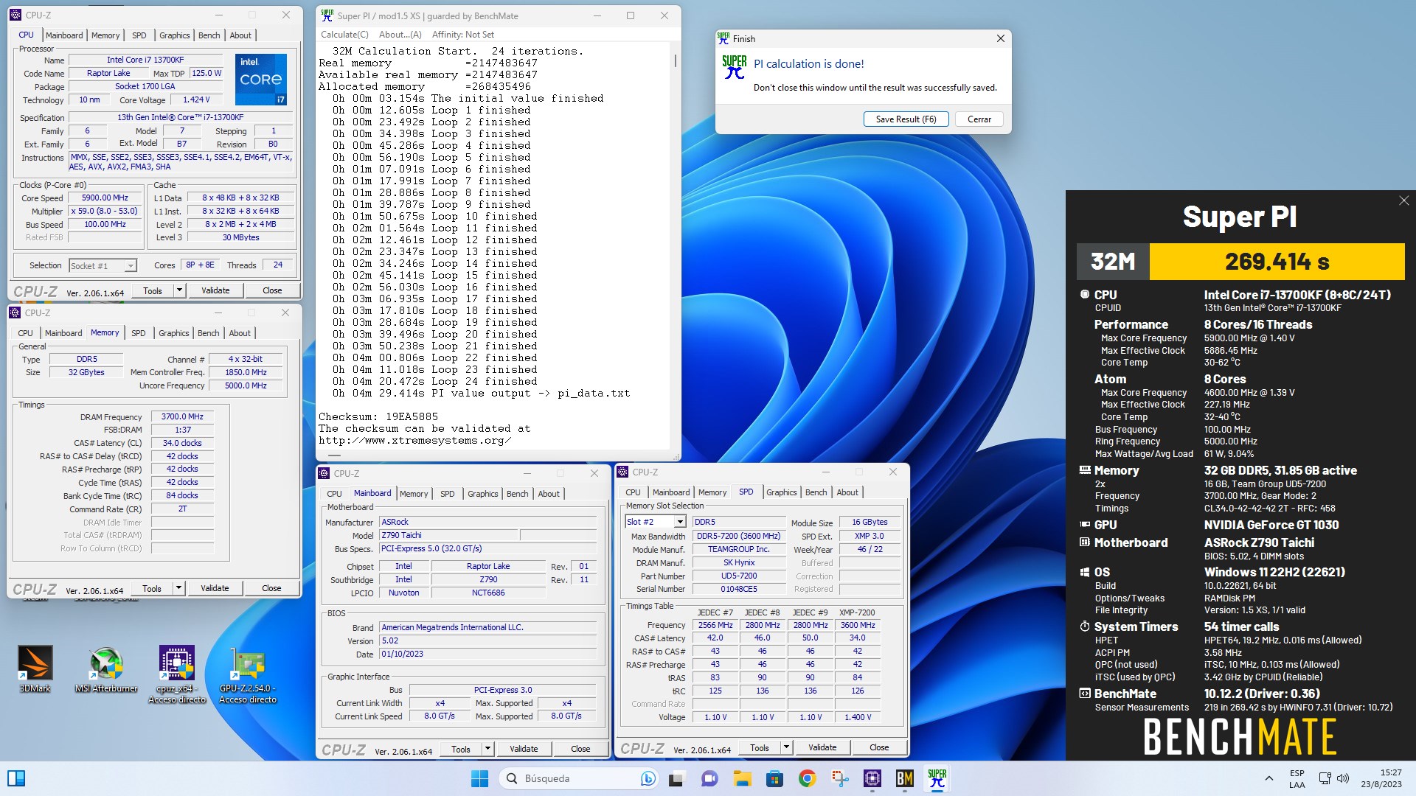Click the Bing icon in the search box
The height and width of the screenshot is (796, 1416).
(x=648, y=778)
